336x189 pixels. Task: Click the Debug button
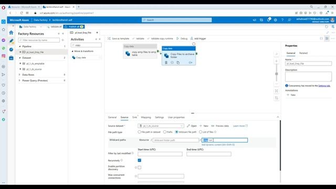click(x=182, y=38)
